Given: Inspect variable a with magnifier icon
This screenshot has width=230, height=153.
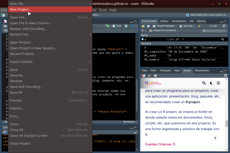Looking at the screenshot, I should tap(223, 39).
